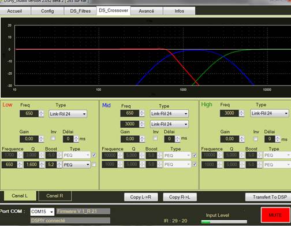Uncheck the Mid 10000 Hz PEQ row checkbox

(195, 155)
